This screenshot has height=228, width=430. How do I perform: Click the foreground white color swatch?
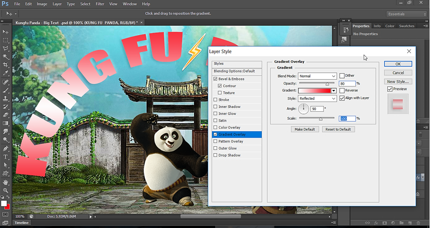click(3, 203)
